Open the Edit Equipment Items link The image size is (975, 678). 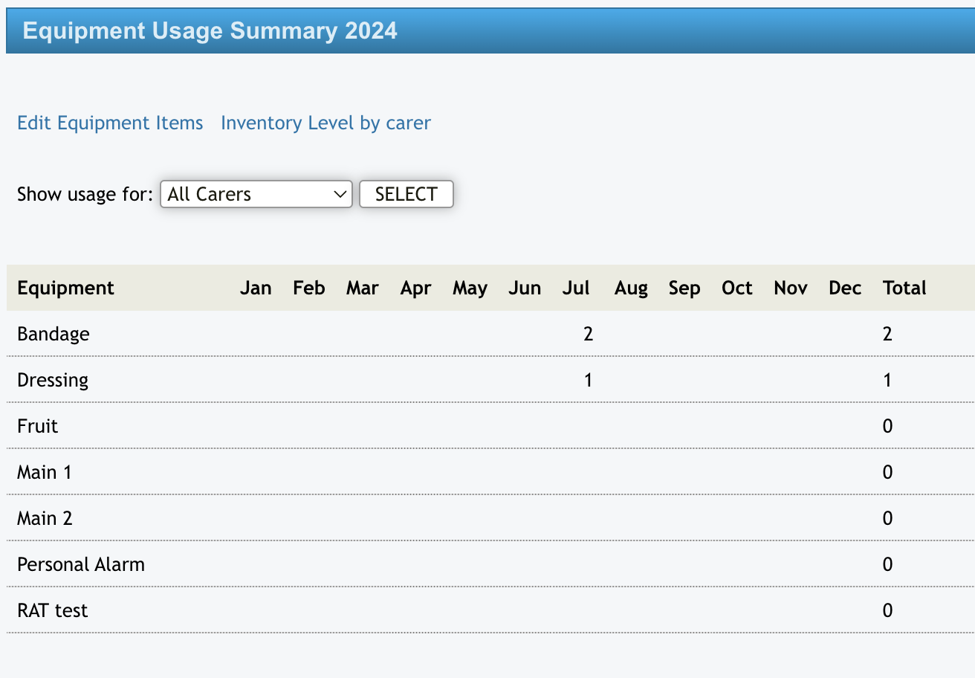pos(110,123)
